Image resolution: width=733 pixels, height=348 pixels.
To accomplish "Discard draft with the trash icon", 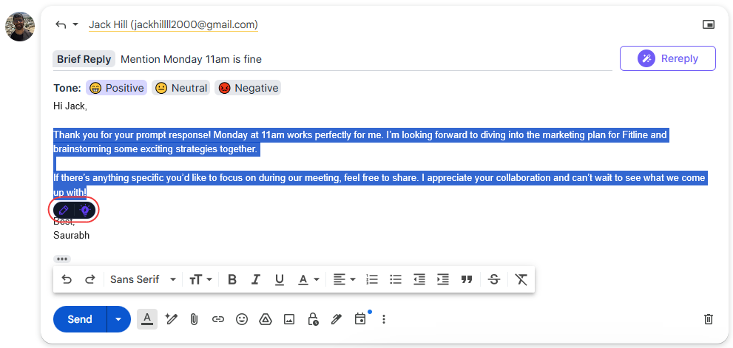I will (x=708, y=319).
